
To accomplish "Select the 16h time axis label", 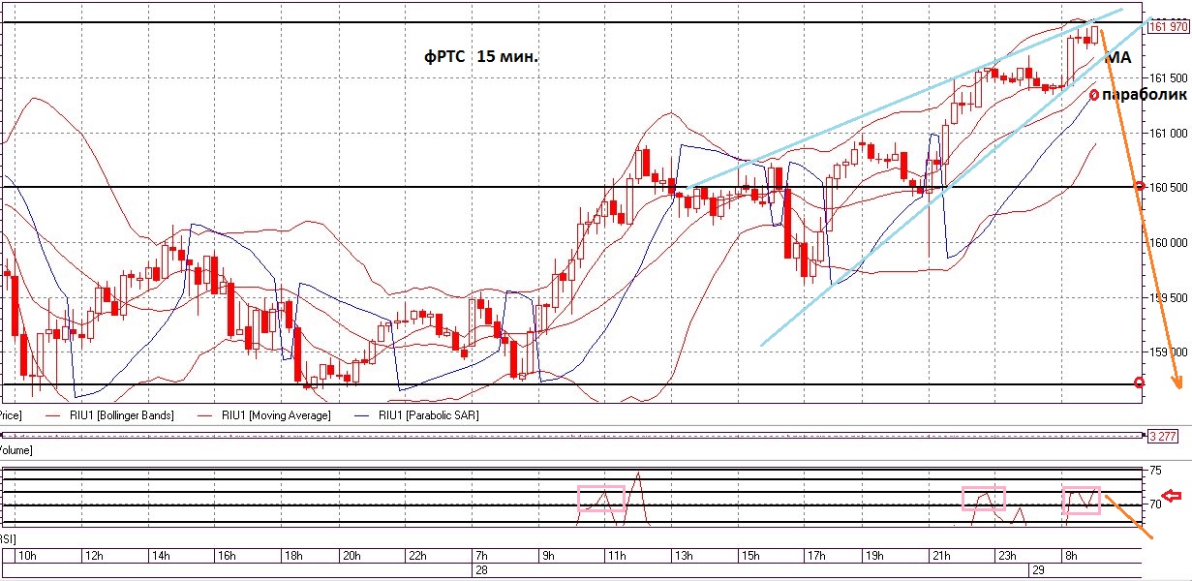I will (227, 556).
